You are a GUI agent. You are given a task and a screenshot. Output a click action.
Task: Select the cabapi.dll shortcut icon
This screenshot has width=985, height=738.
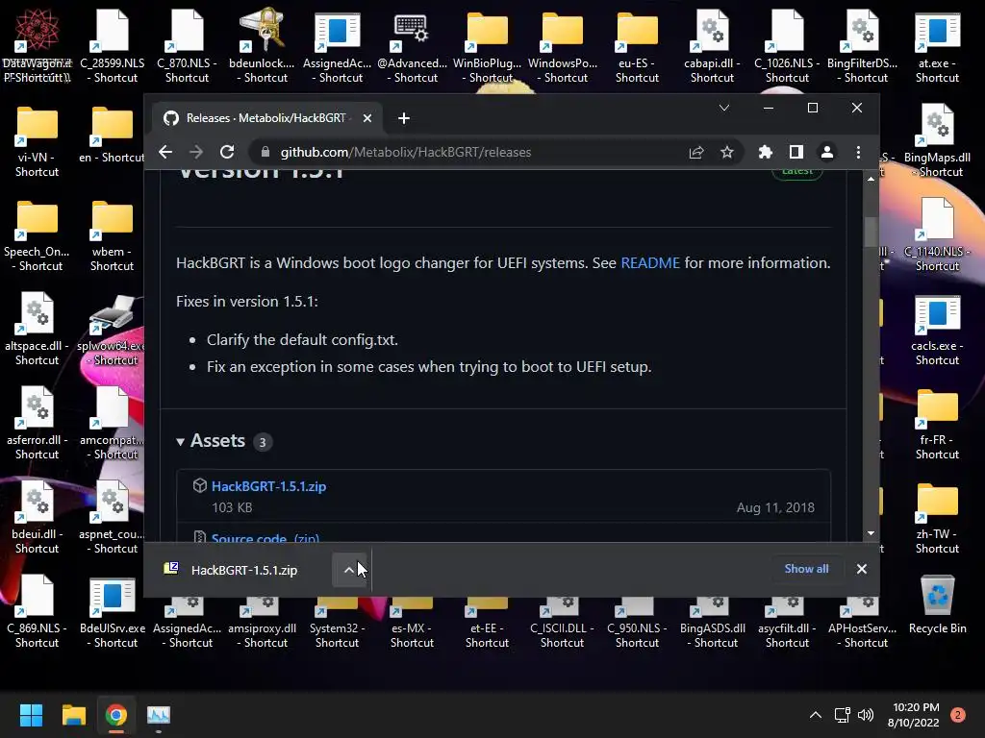point(712,46)
